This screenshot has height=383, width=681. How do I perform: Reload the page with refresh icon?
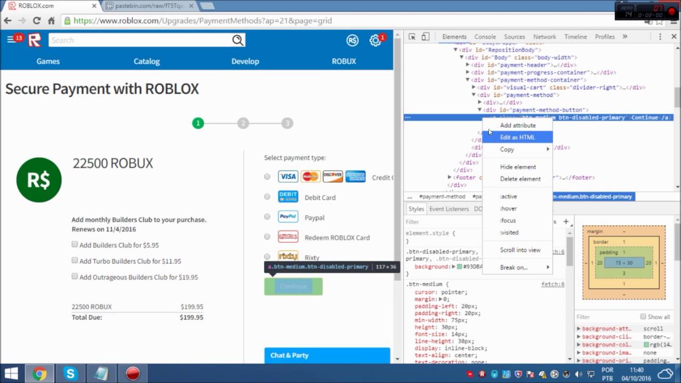37,21
